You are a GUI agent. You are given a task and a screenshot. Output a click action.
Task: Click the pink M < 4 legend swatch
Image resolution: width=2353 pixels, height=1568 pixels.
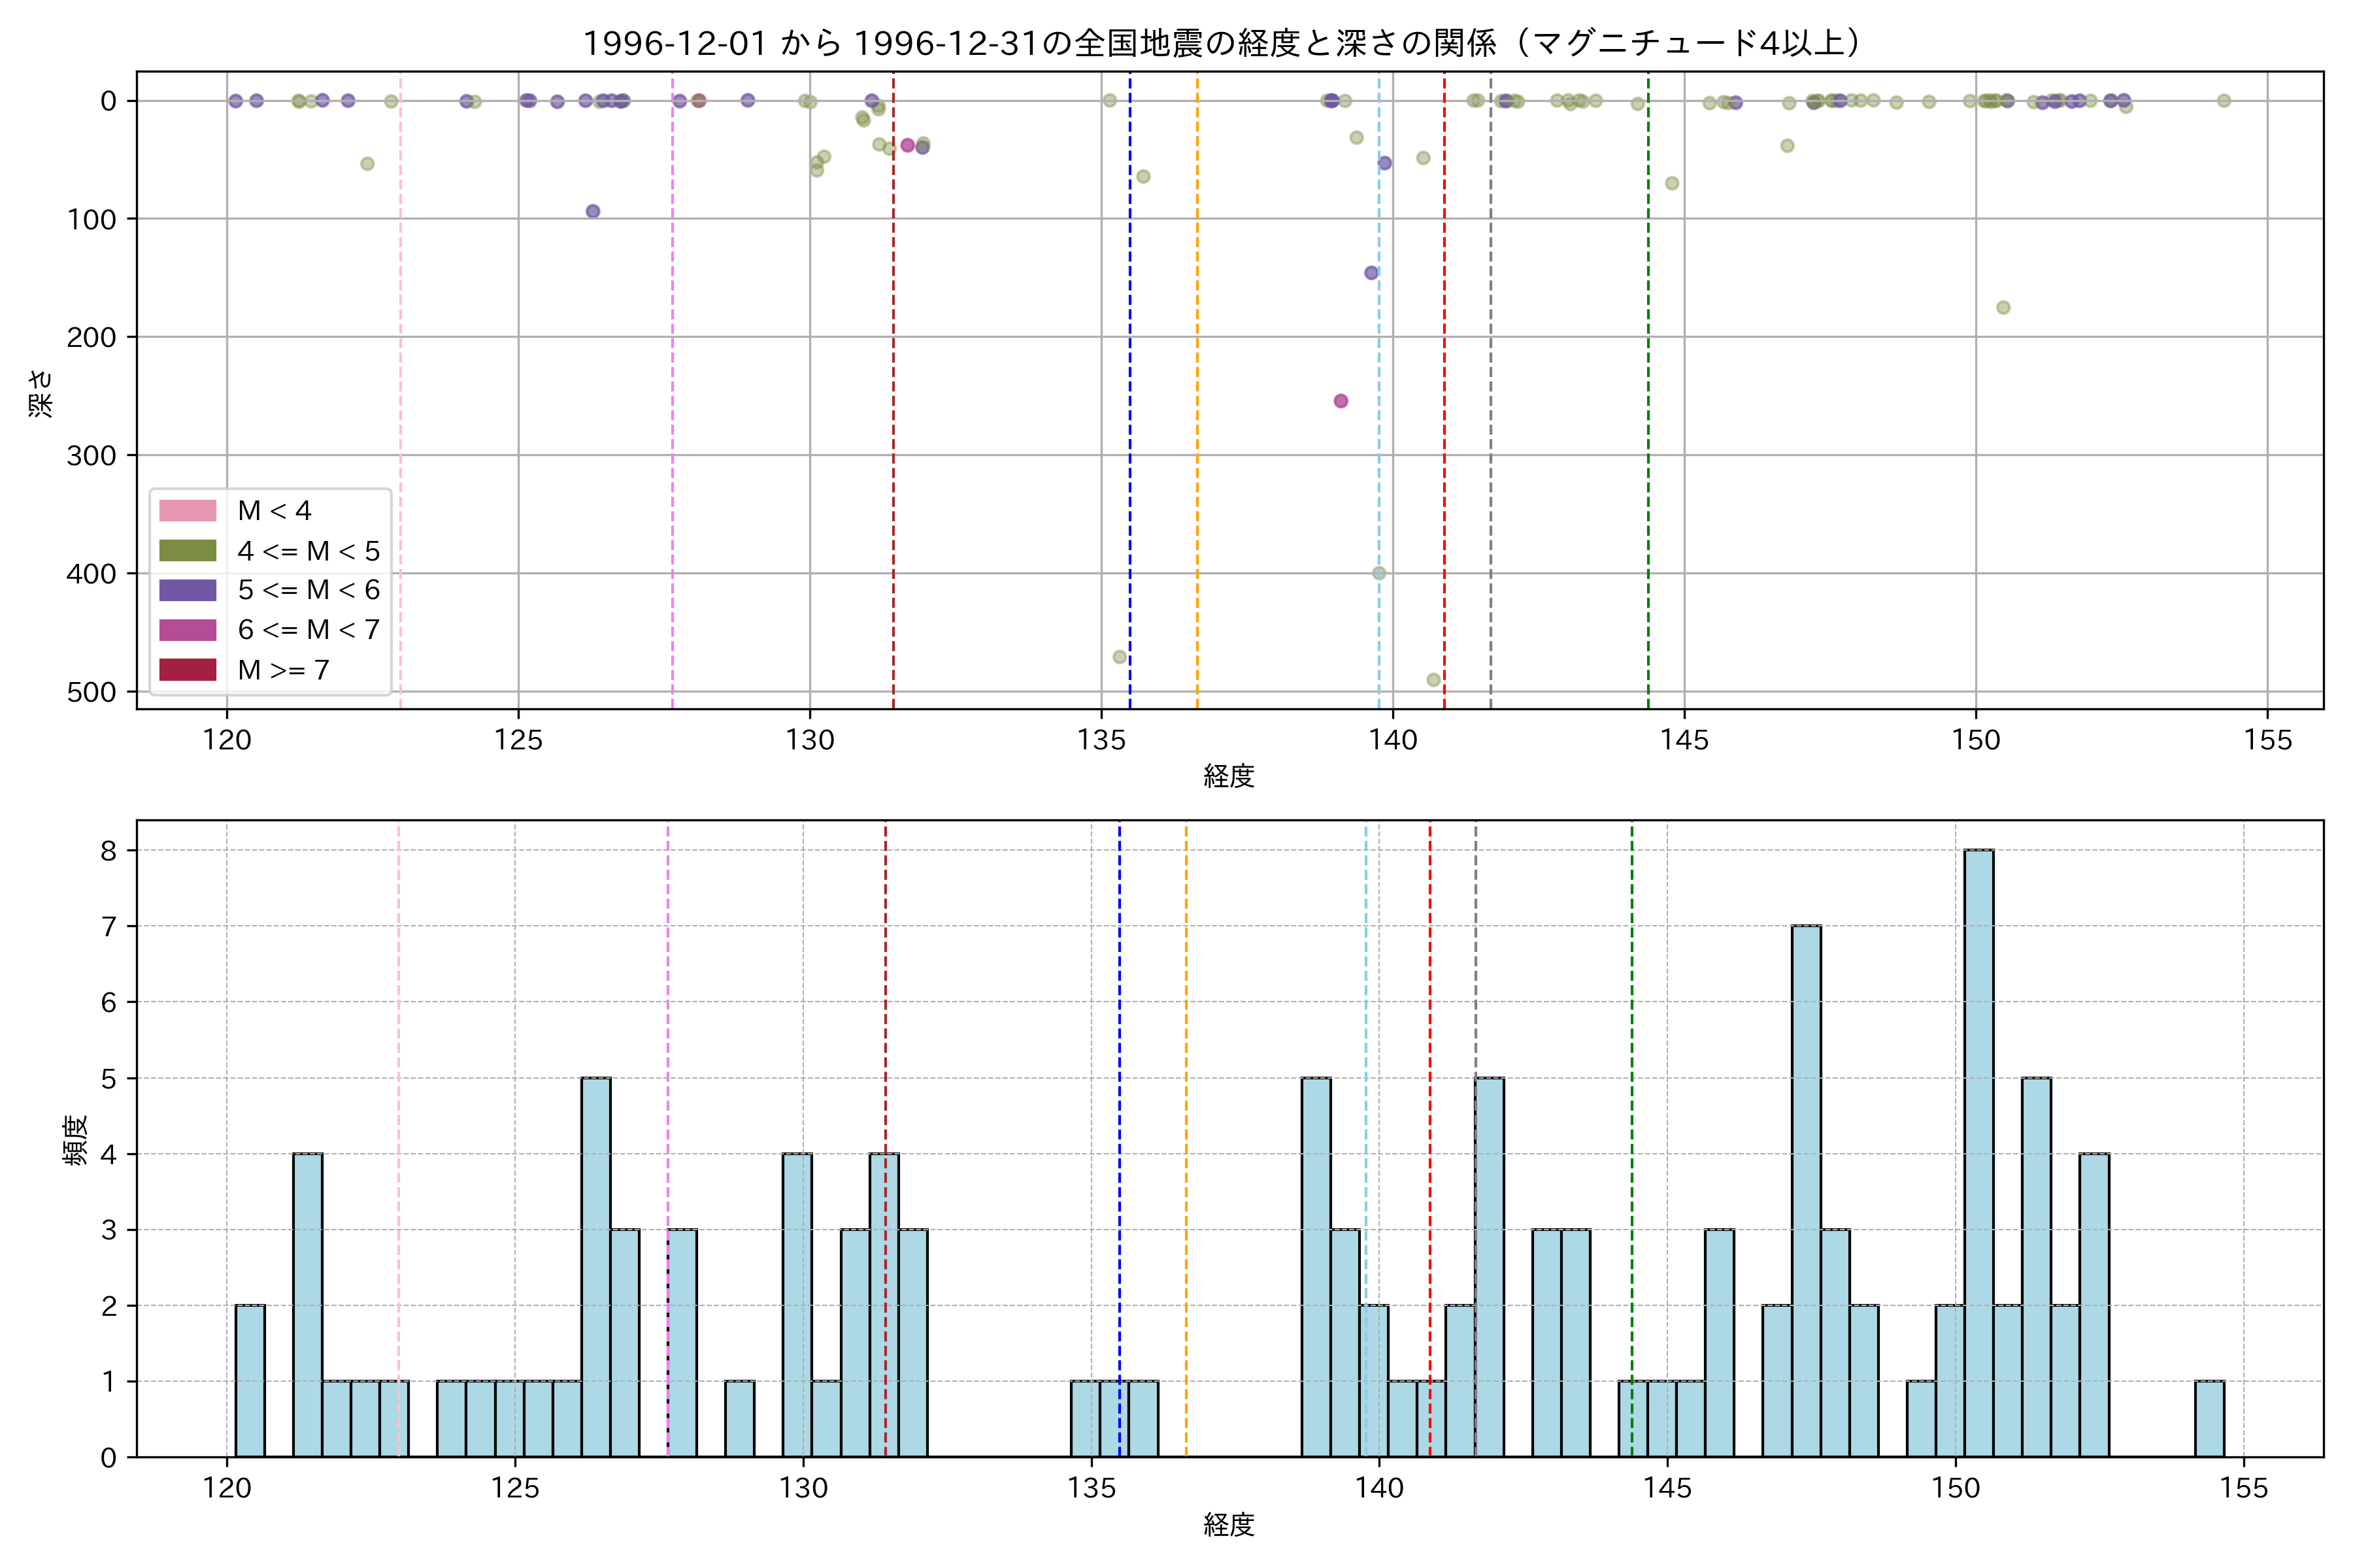click(187, 511)
